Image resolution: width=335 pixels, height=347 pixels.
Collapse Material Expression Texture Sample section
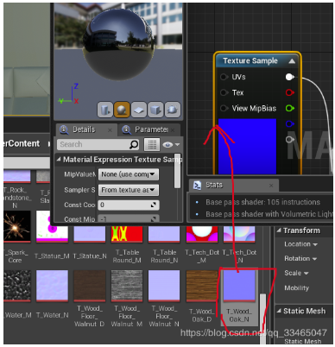pyautogui.click(x=59, y=160)
